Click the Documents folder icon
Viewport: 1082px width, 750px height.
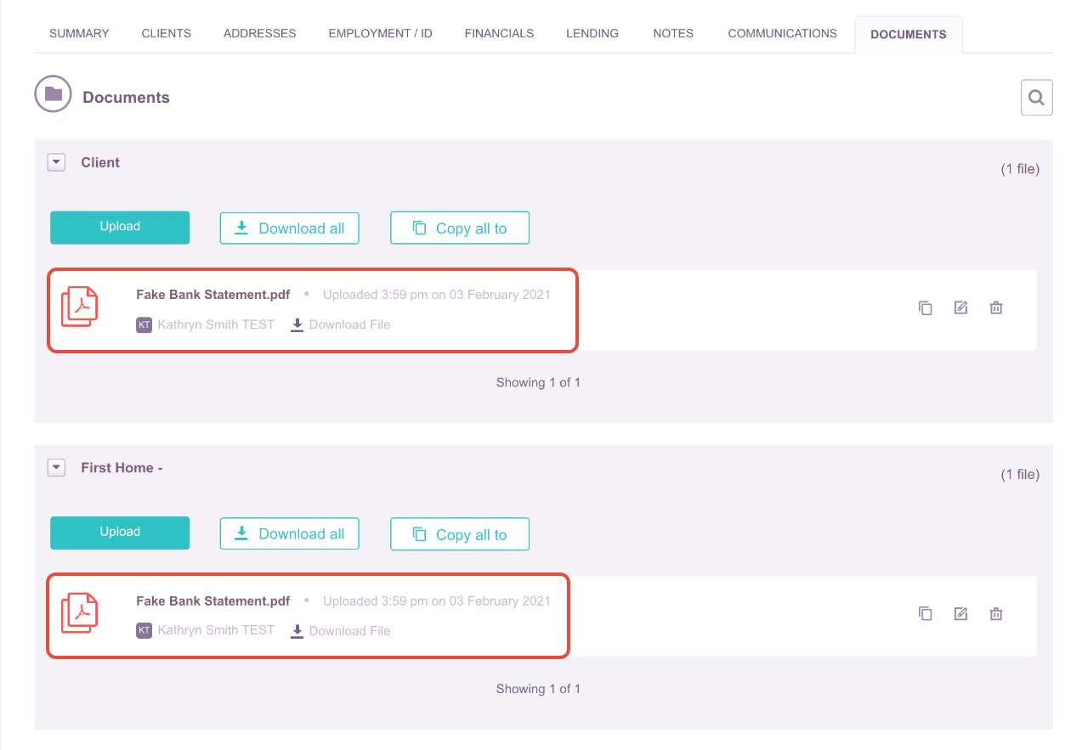click(x=53, y=93)
